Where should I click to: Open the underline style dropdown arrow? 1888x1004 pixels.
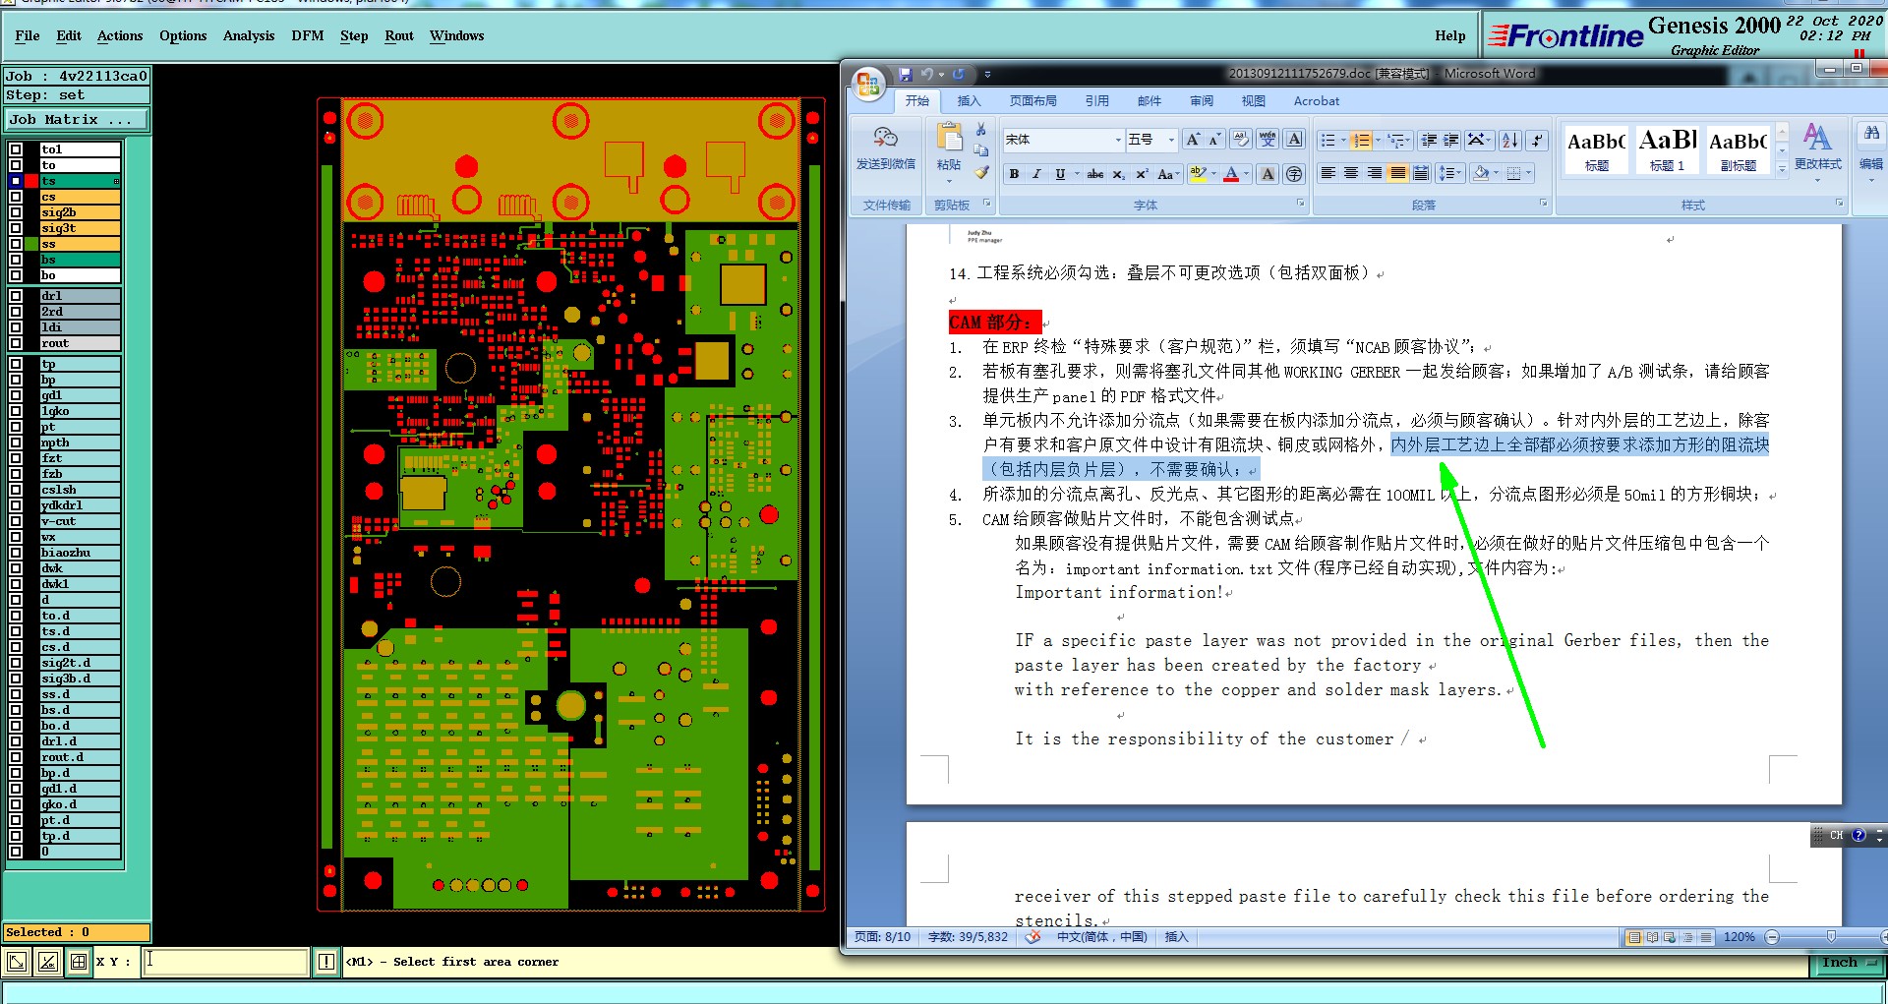click(1077, 174)
